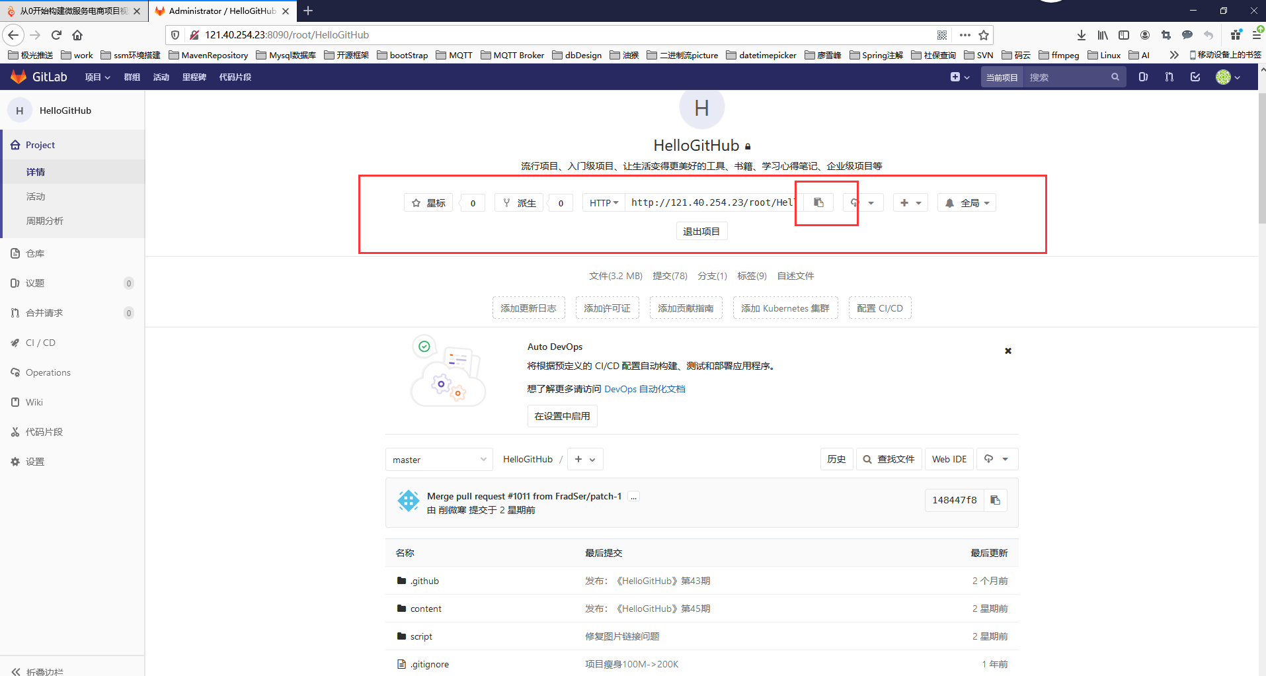Click the 历史 history button

coord(836,459)
